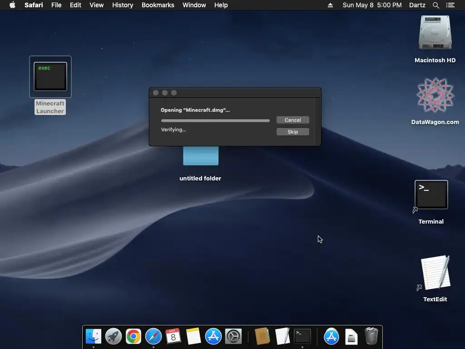Select the Macintosh HD desktop drive
The height and width of the screenshot is (349, 465).
pyautogui.click(x=435, y=33)
